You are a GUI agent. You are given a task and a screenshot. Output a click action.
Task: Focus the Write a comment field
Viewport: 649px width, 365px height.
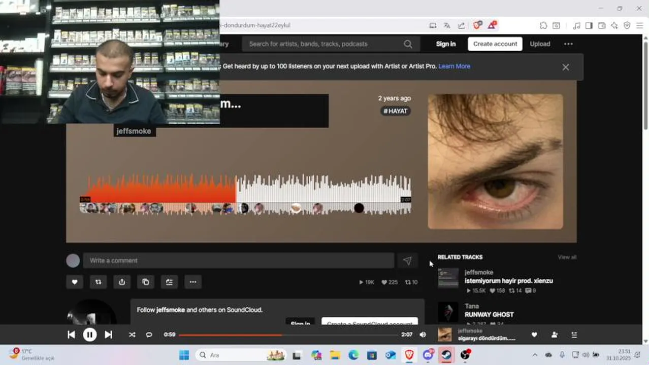click(x=239, y=261)
